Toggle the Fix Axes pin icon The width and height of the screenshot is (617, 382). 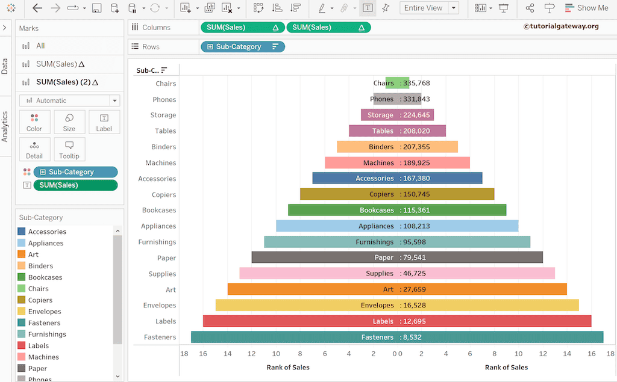point(386,8)
